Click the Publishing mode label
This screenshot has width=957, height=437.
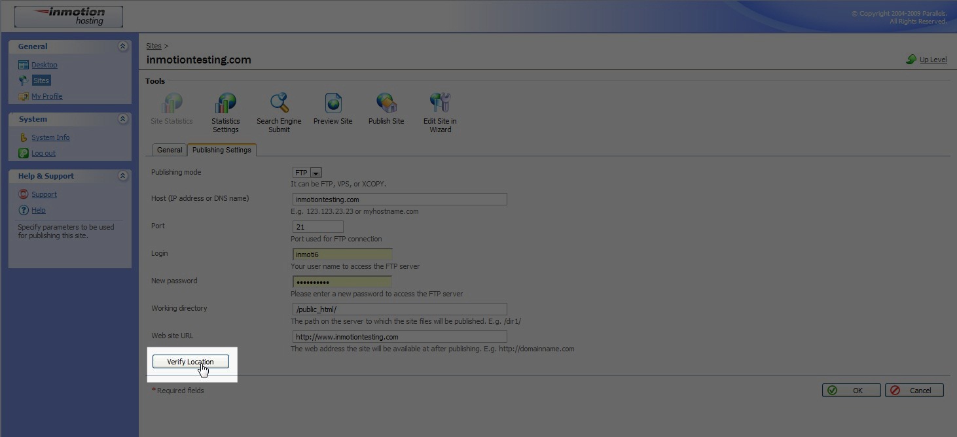coord(176,172)
